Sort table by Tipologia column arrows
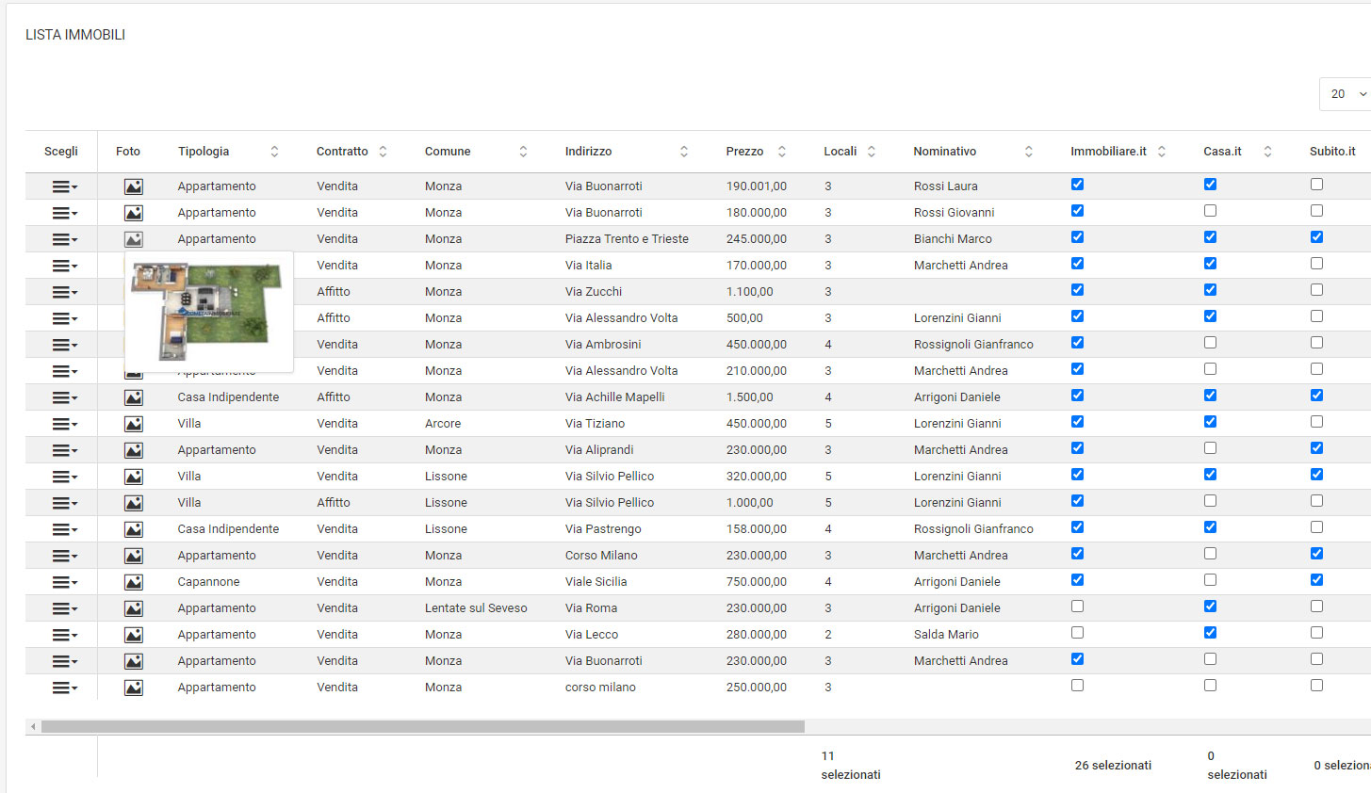 click(x=274, y=152)
